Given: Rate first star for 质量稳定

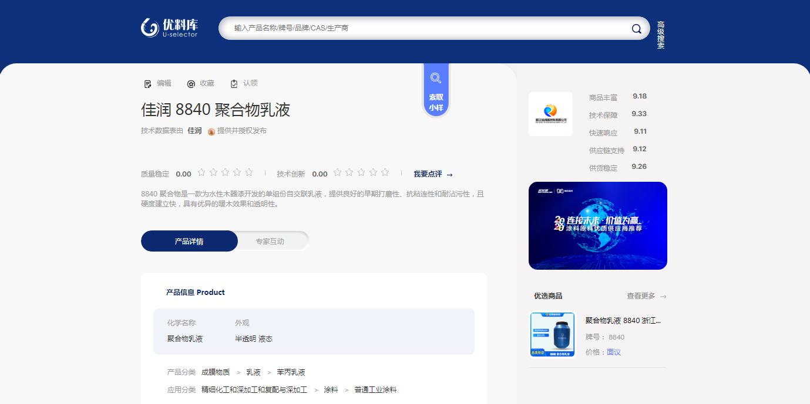Looking at the screenshot, I should pos(201,172).
